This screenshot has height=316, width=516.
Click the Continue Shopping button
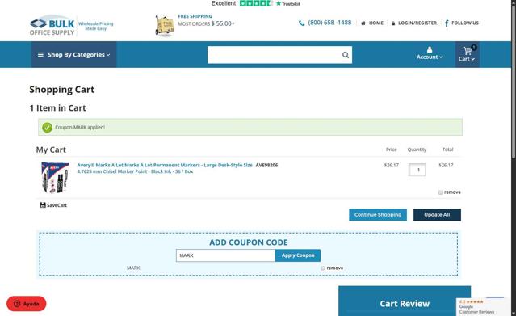pyautogui.click(x=378, y=214)
